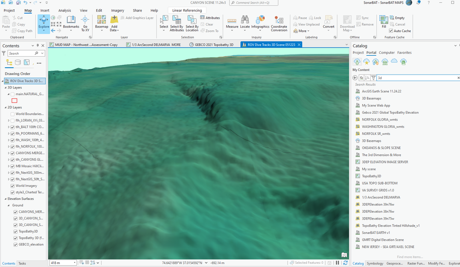
Task: Collapse the Elevation Surfaces group
Action: click(6, 198)
